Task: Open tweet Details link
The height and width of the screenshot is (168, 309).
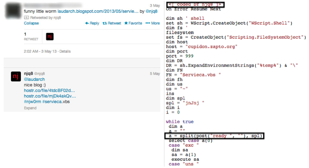Action: pos(65,51)
